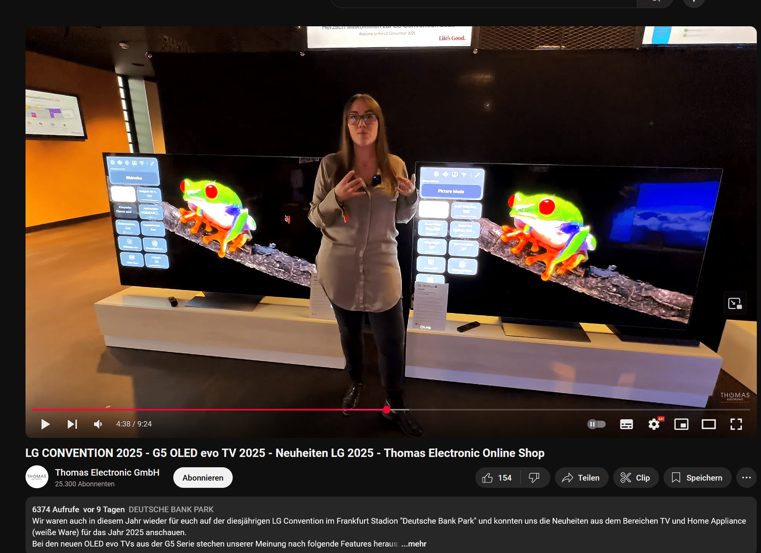Screen dimensions: 761x553
Task: Click the 4:38 / 9:24 time display
Action: pos(134,424)
